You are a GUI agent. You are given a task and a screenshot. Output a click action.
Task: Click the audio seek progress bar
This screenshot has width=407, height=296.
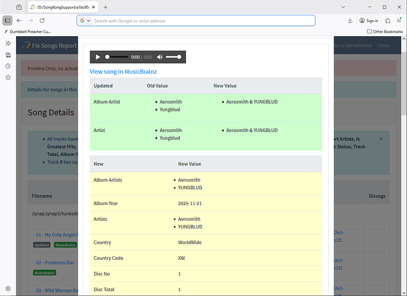click(x=117, y=57)
